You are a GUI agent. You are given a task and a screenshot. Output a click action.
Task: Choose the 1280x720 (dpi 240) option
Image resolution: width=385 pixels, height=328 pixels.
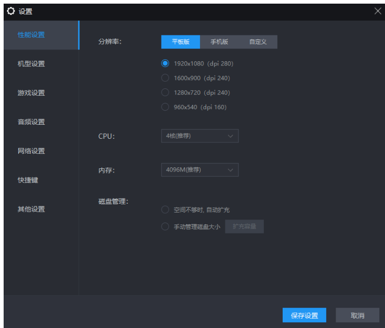pyautogui.click(x=165, y=93)
